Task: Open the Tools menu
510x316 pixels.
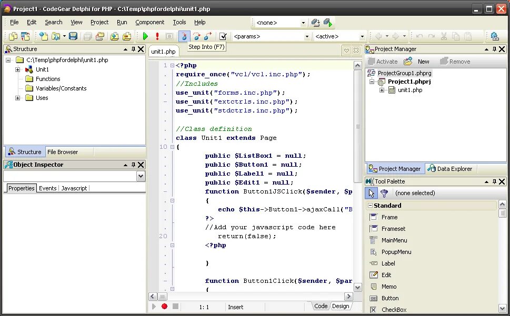Action: 179,22
